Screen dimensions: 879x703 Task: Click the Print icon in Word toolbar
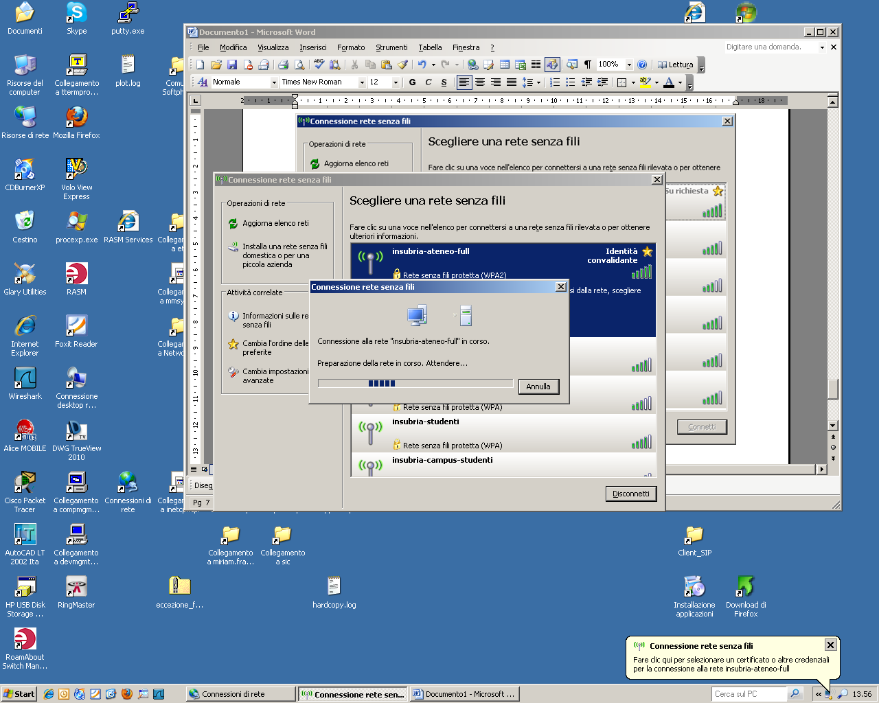pyautogui.click(x=283, y=65)
